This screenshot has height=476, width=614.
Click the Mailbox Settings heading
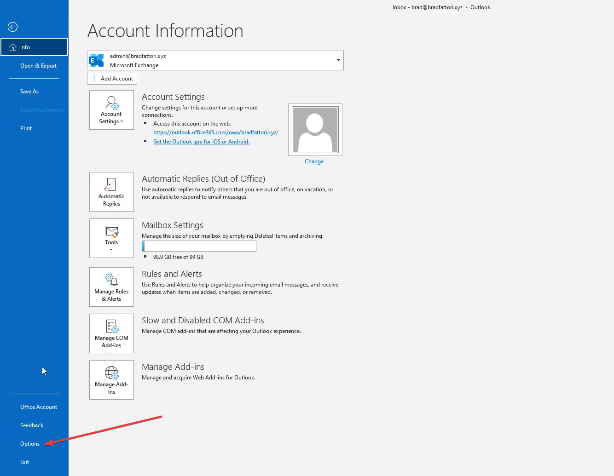(x=173, y=225)
